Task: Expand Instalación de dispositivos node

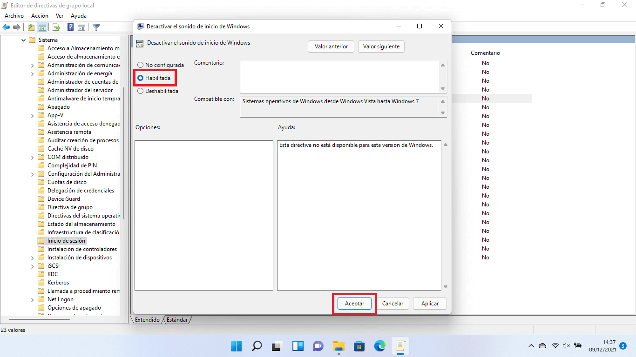Action: pos(32,258)
